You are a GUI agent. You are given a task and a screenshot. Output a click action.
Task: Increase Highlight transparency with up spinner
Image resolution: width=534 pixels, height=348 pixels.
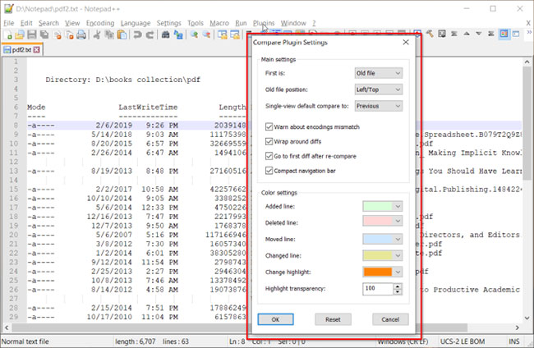tap(398, 286)
